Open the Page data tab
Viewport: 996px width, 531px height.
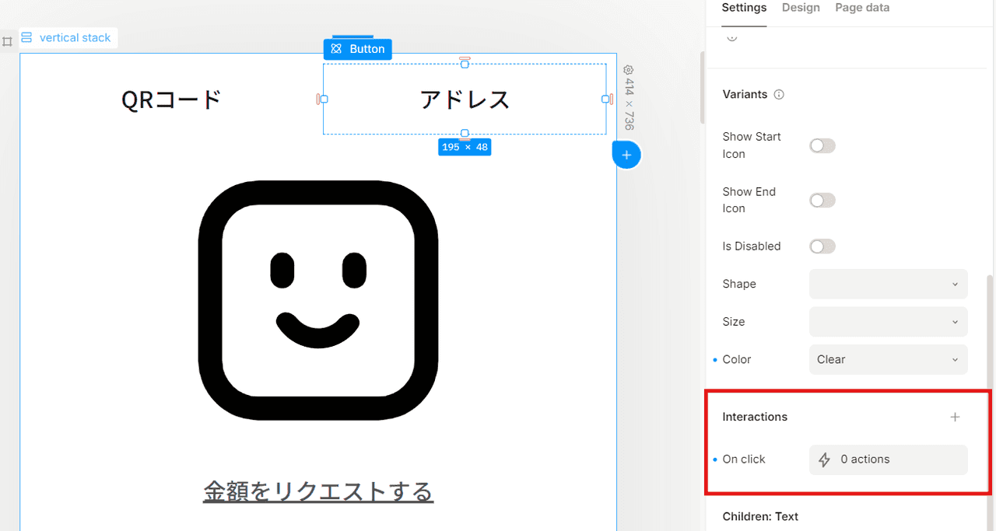click(862, 8)
